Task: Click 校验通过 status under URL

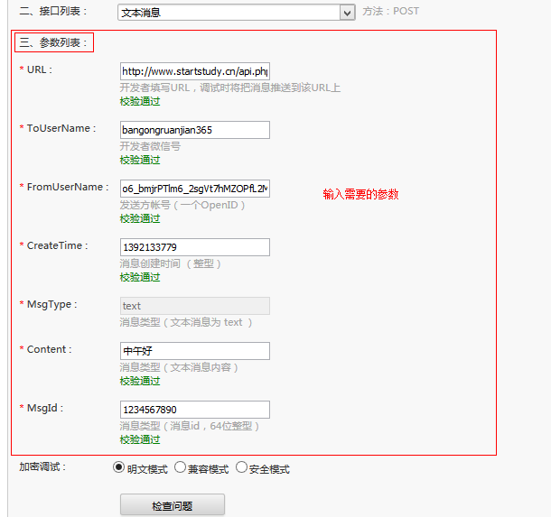Action: tap(140, 102)
